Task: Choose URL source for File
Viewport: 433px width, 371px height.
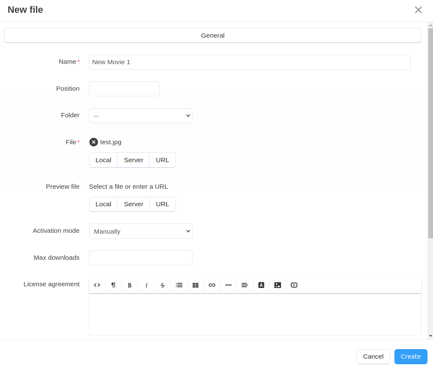Action: point(163,160)
